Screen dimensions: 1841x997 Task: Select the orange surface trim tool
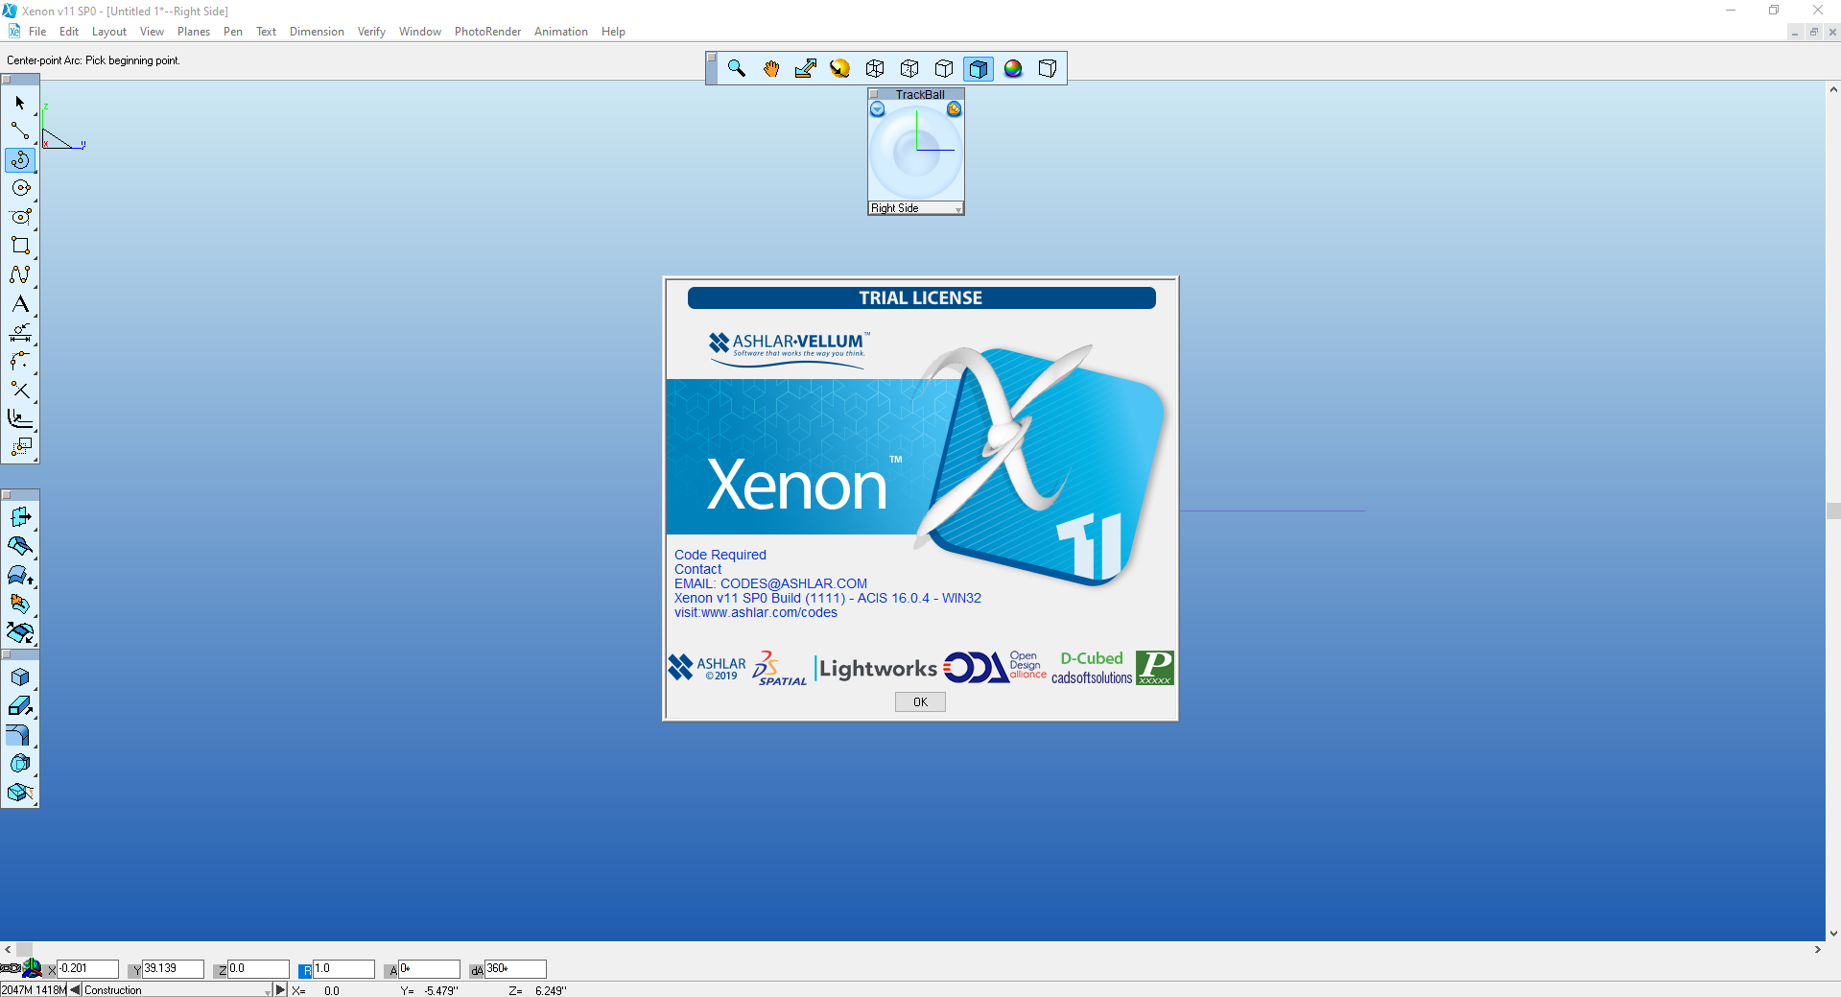(x=20, y=604)
